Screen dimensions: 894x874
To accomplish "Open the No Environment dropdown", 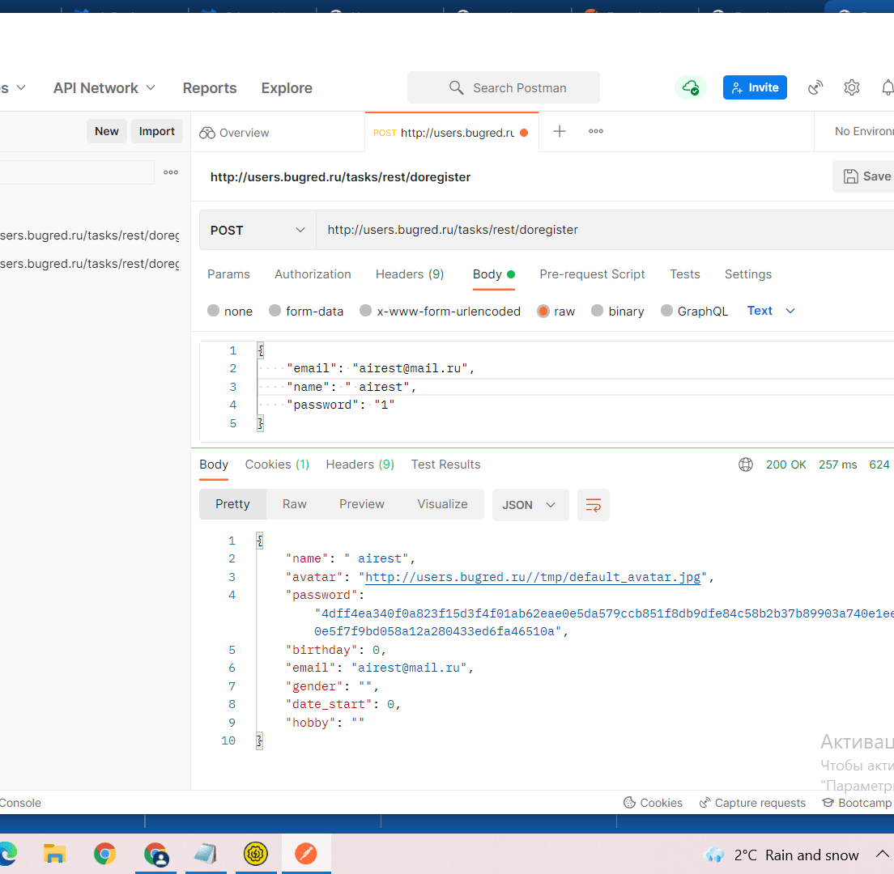I will tap(864, 132).
